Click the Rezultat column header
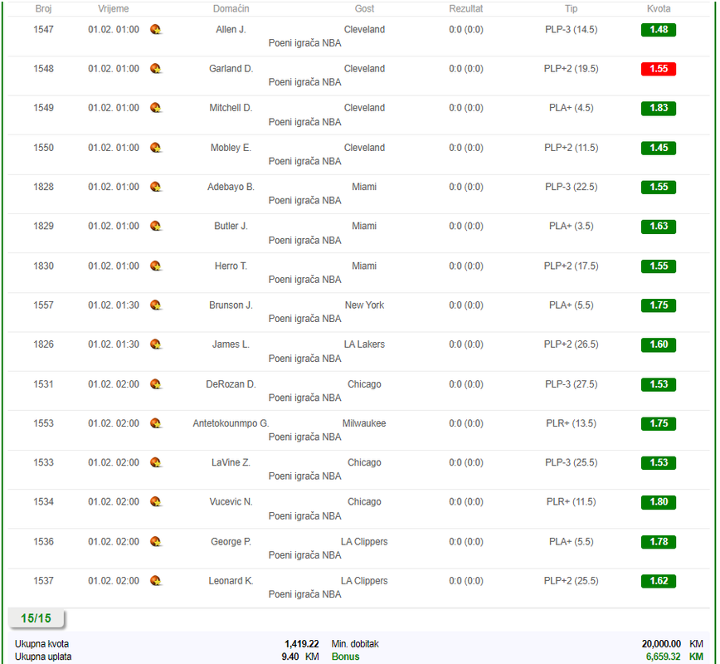Image resolution: width=720 pixels, height=664 pixels. click(466, 9)
